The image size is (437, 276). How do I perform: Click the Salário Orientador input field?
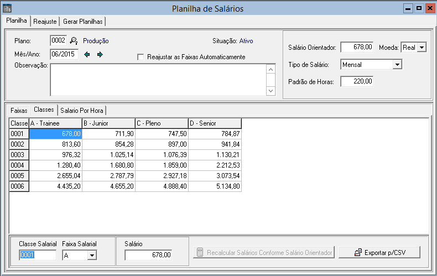click(x=357, y=48)
